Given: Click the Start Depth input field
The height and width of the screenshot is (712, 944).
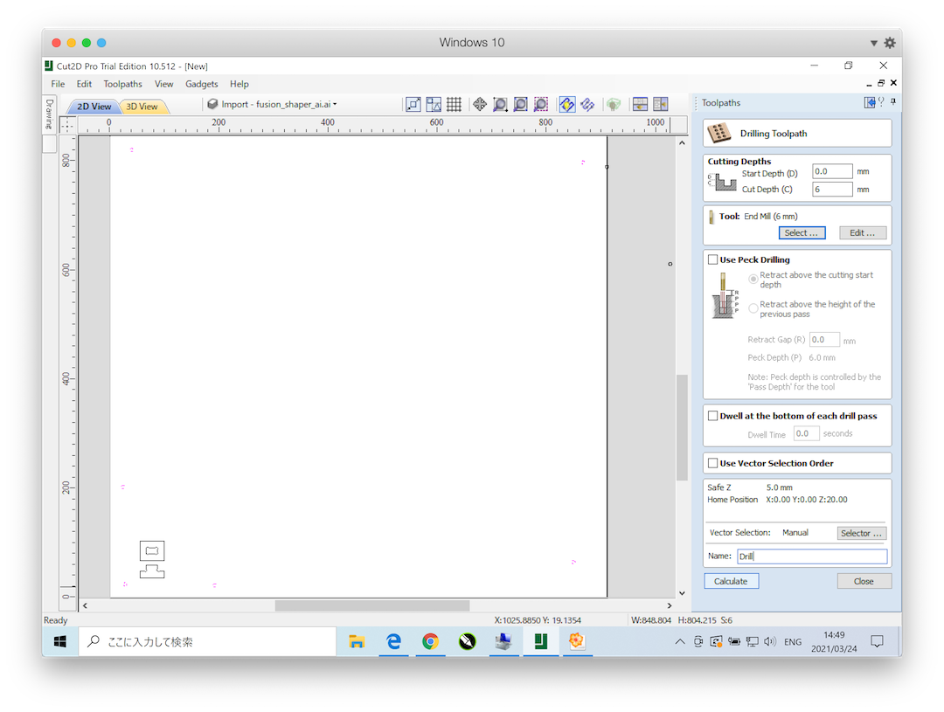Looking at the screenshot, I should coord(832,171).
